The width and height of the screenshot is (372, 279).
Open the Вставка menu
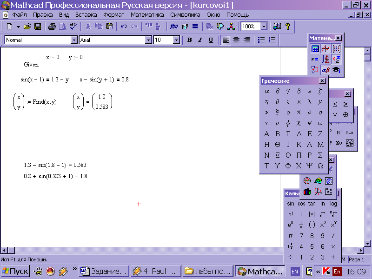click(86, 15)
